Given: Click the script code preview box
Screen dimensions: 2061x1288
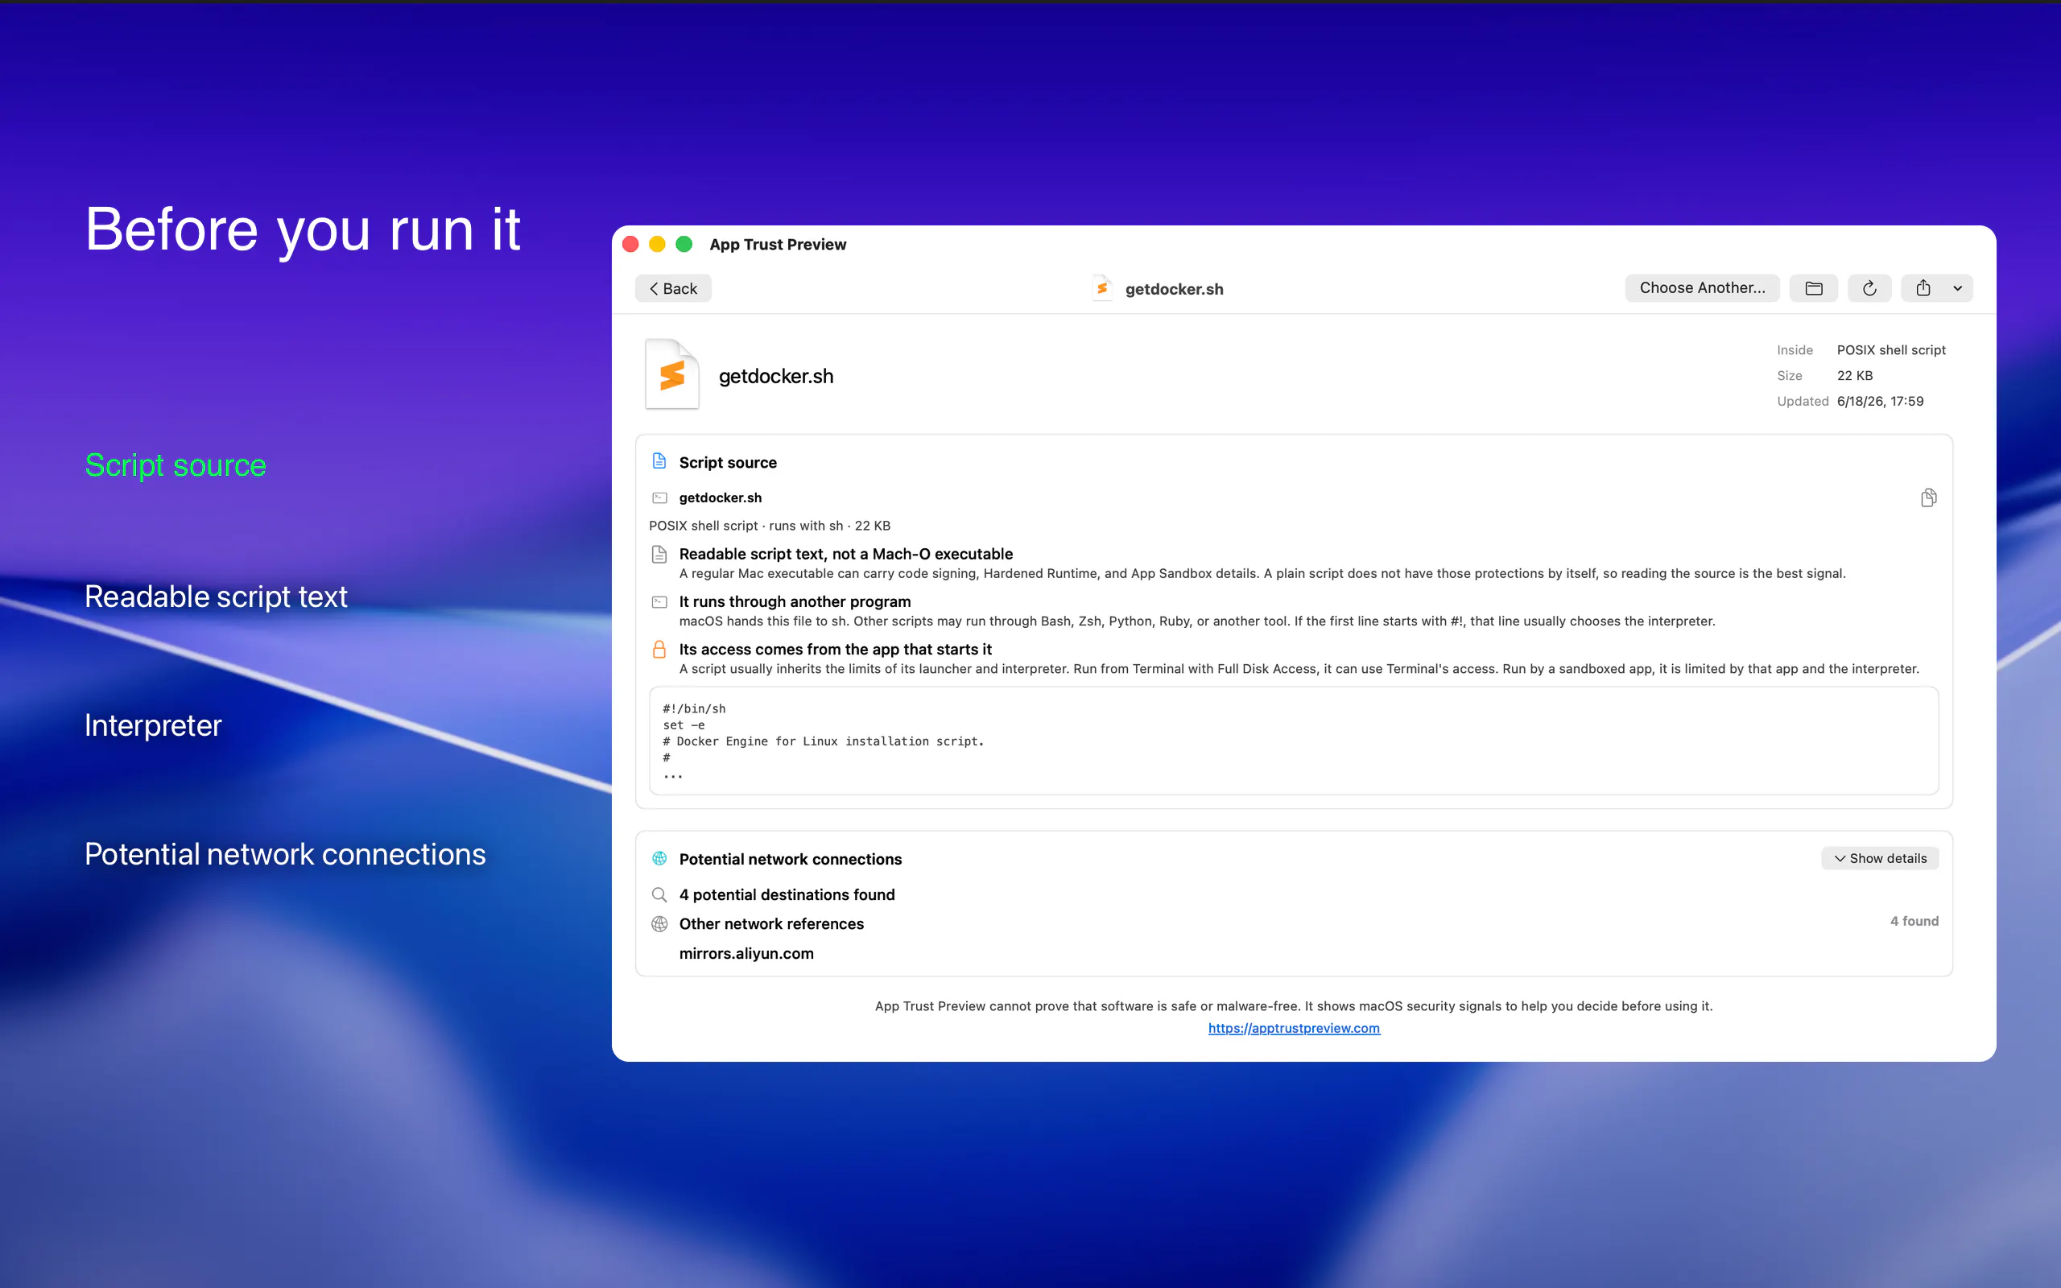Looking at the screenshot, I should coord(1293,741).
